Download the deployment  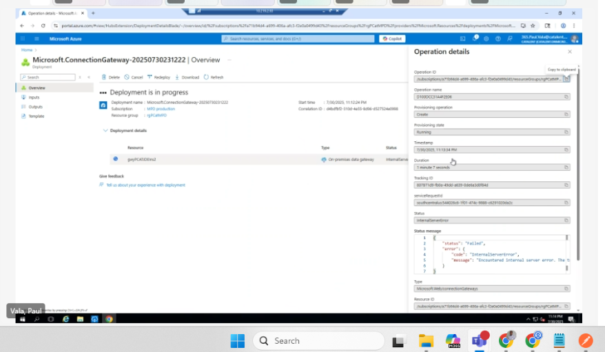tap(187, 77)
